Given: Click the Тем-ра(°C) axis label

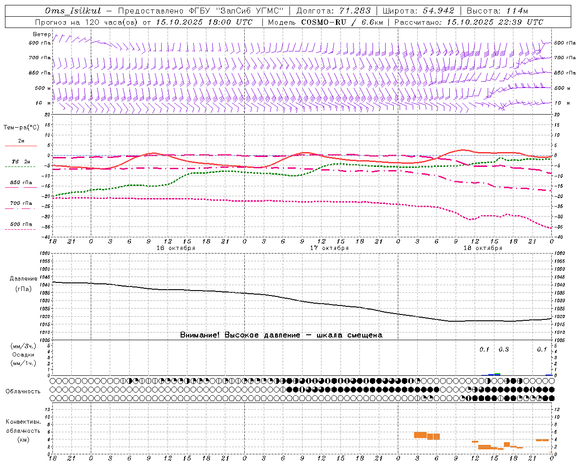Looking at the screenshot, I should pyautogui.click(x=21, y=128).
